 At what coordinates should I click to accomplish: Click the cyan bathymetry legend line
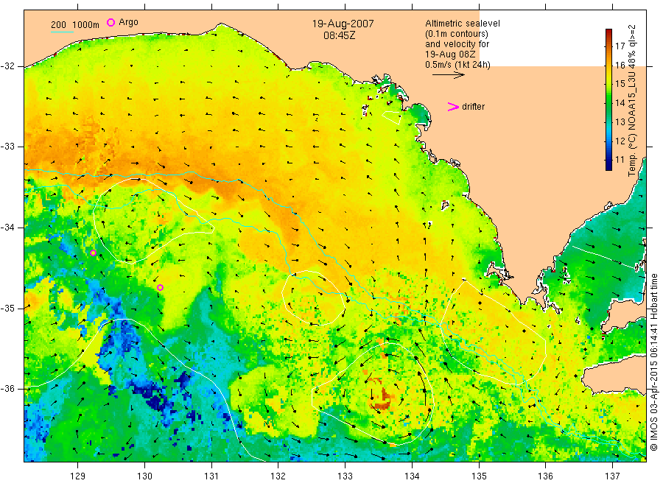click(62, 32)
